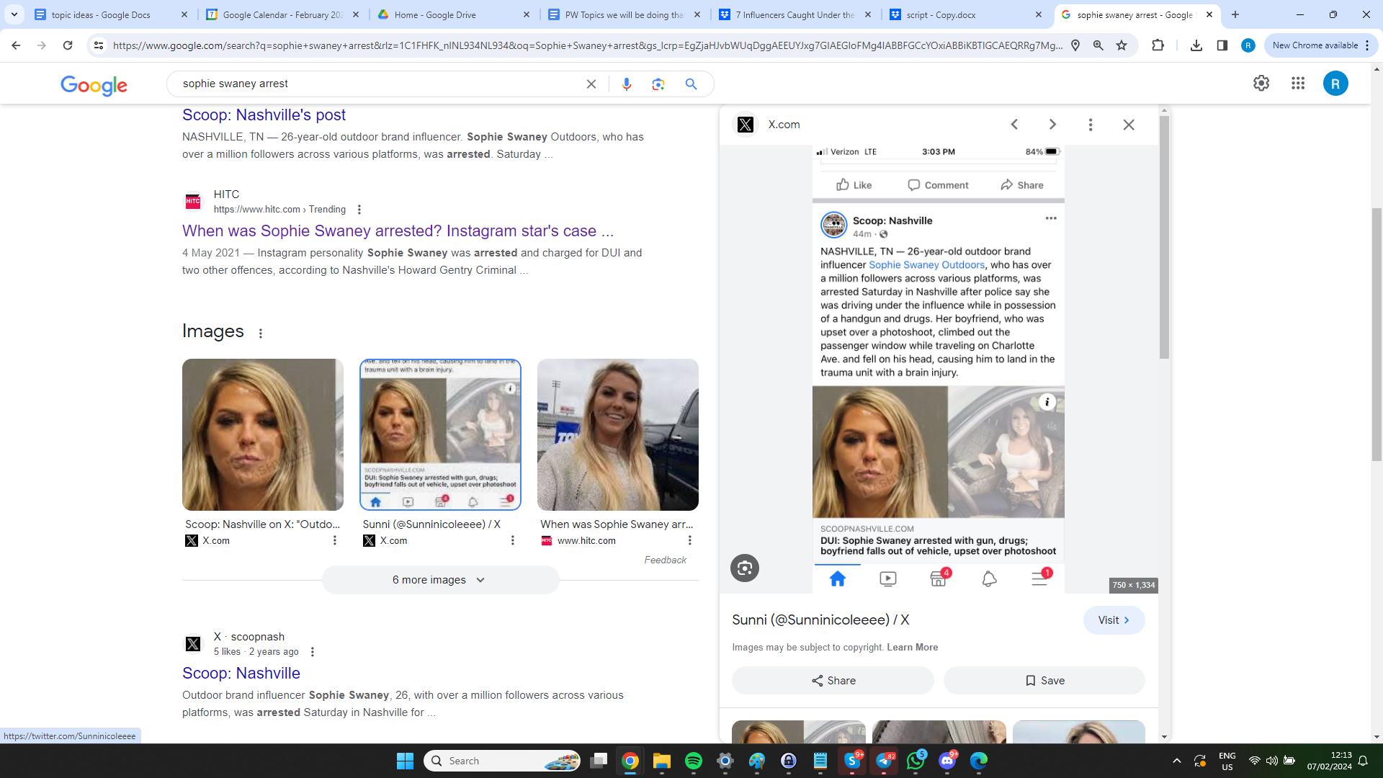Screen dimensions: 1383x778
Task: Click the page vertical scrollbar
Action: [1377, 335]
